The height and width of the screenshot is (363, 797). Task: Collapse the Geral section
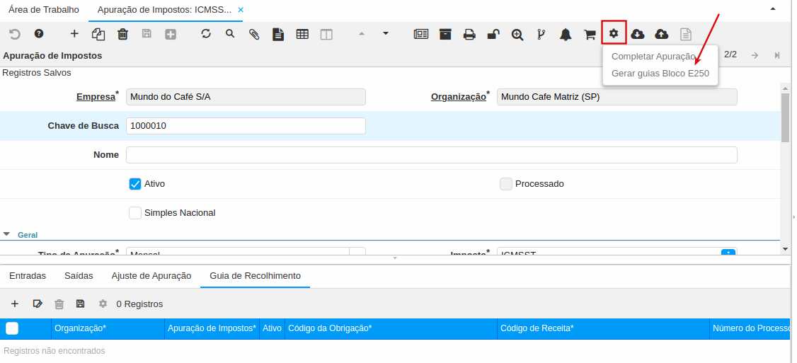[7, 234]
